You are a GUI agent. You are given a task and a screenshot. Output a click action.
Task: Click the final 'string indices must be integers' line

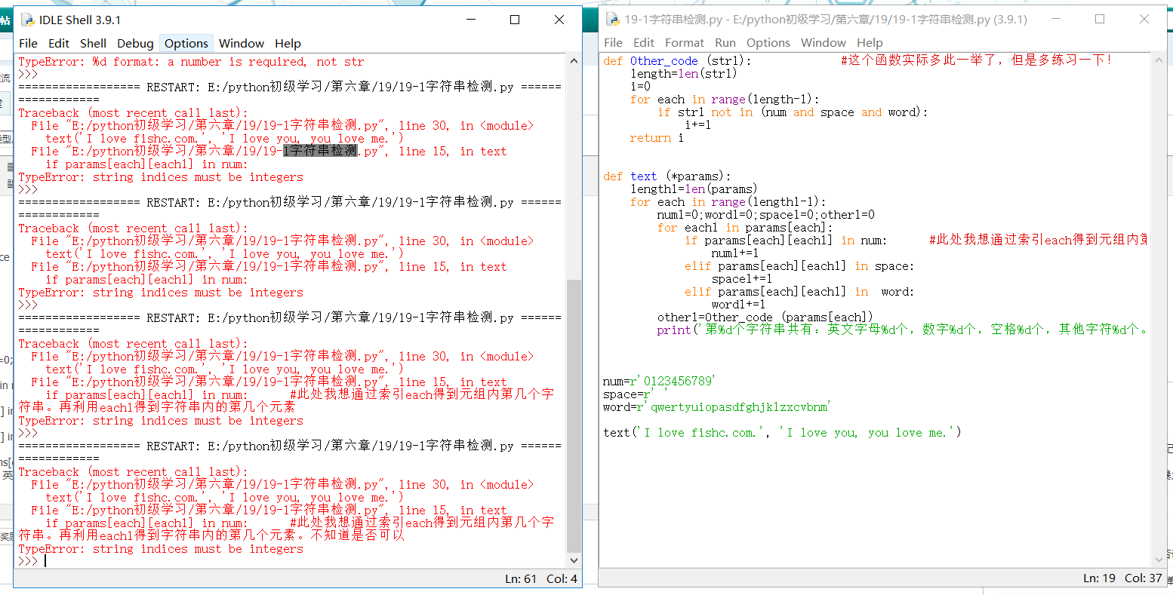point(161,549)
